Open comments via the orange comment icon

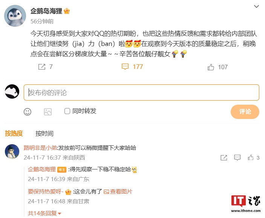click(x=125, y=67)
